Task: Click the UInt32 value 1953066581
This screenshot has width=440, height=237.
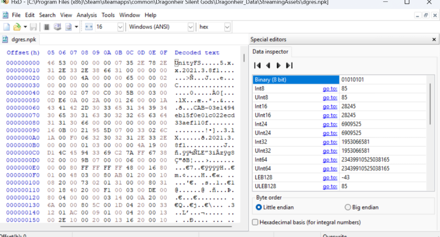Action: tap(355, 151)
